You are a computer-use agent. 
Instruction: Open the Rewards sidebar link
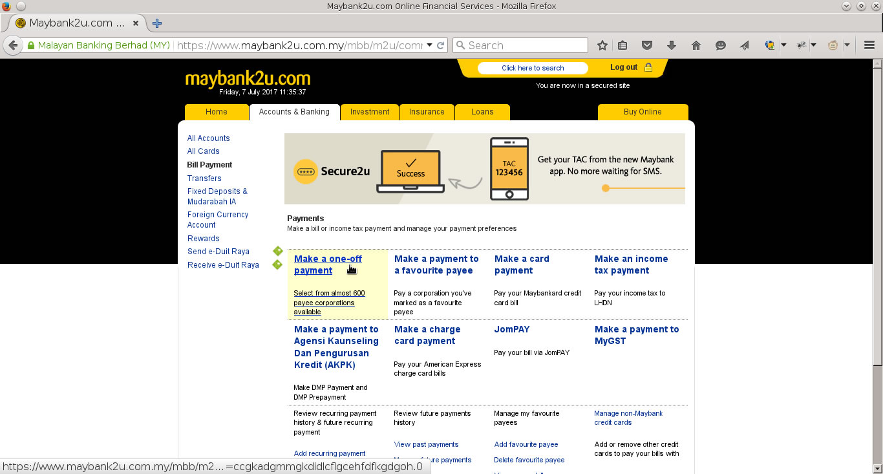[203, 239]
